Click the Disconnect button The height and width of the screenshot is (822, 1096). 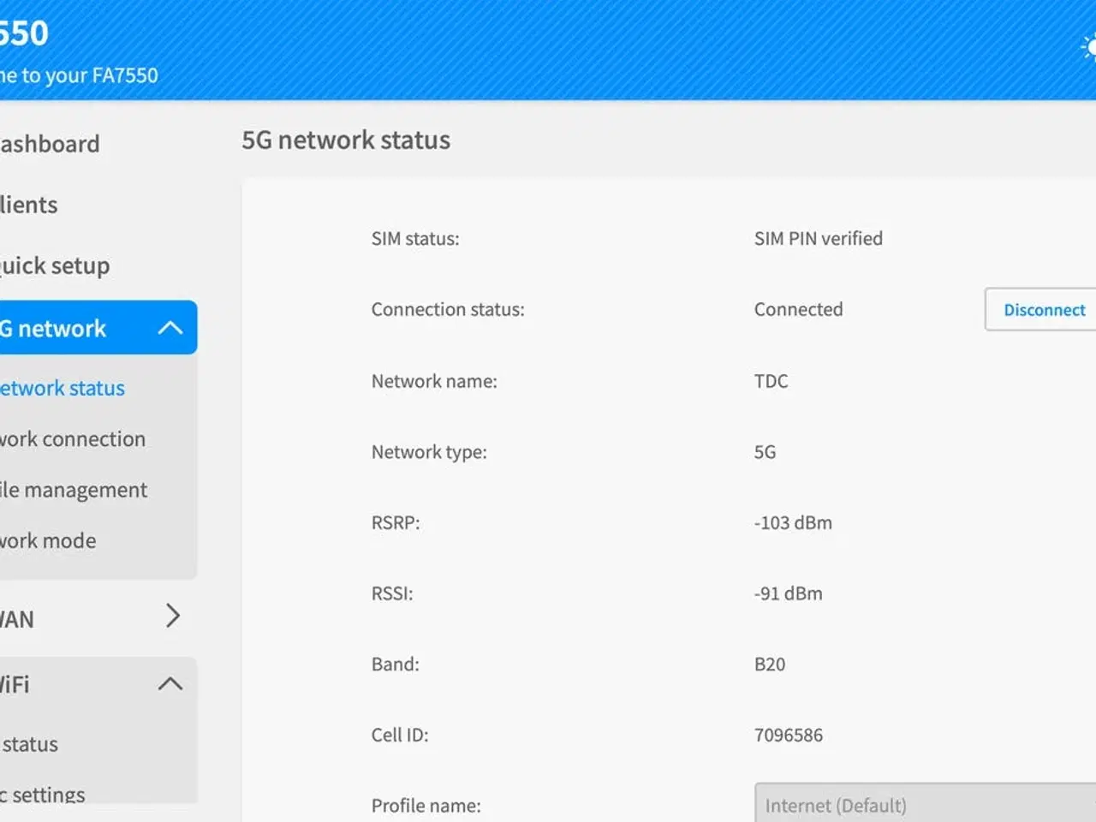tap(1044, 309)
